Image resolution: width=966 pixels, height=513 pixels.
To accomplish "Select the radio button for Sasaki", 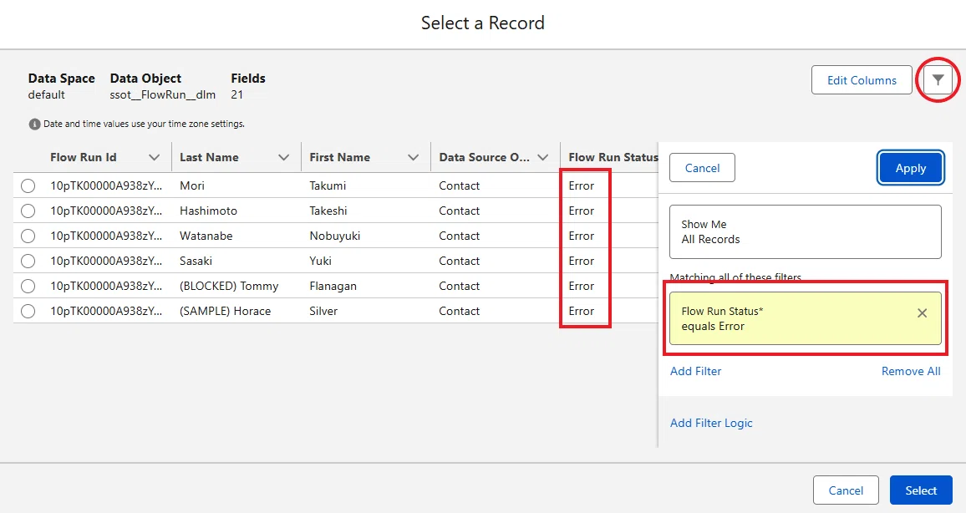I will coord(28,262).
